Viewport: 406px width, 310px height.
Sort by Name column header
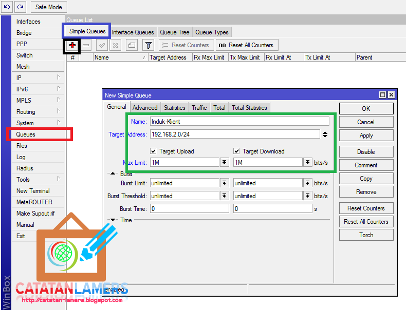120,57
